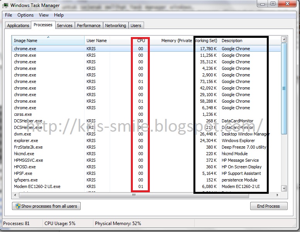Select the HPMSGSVC.exe process

[x=146, y=160]
